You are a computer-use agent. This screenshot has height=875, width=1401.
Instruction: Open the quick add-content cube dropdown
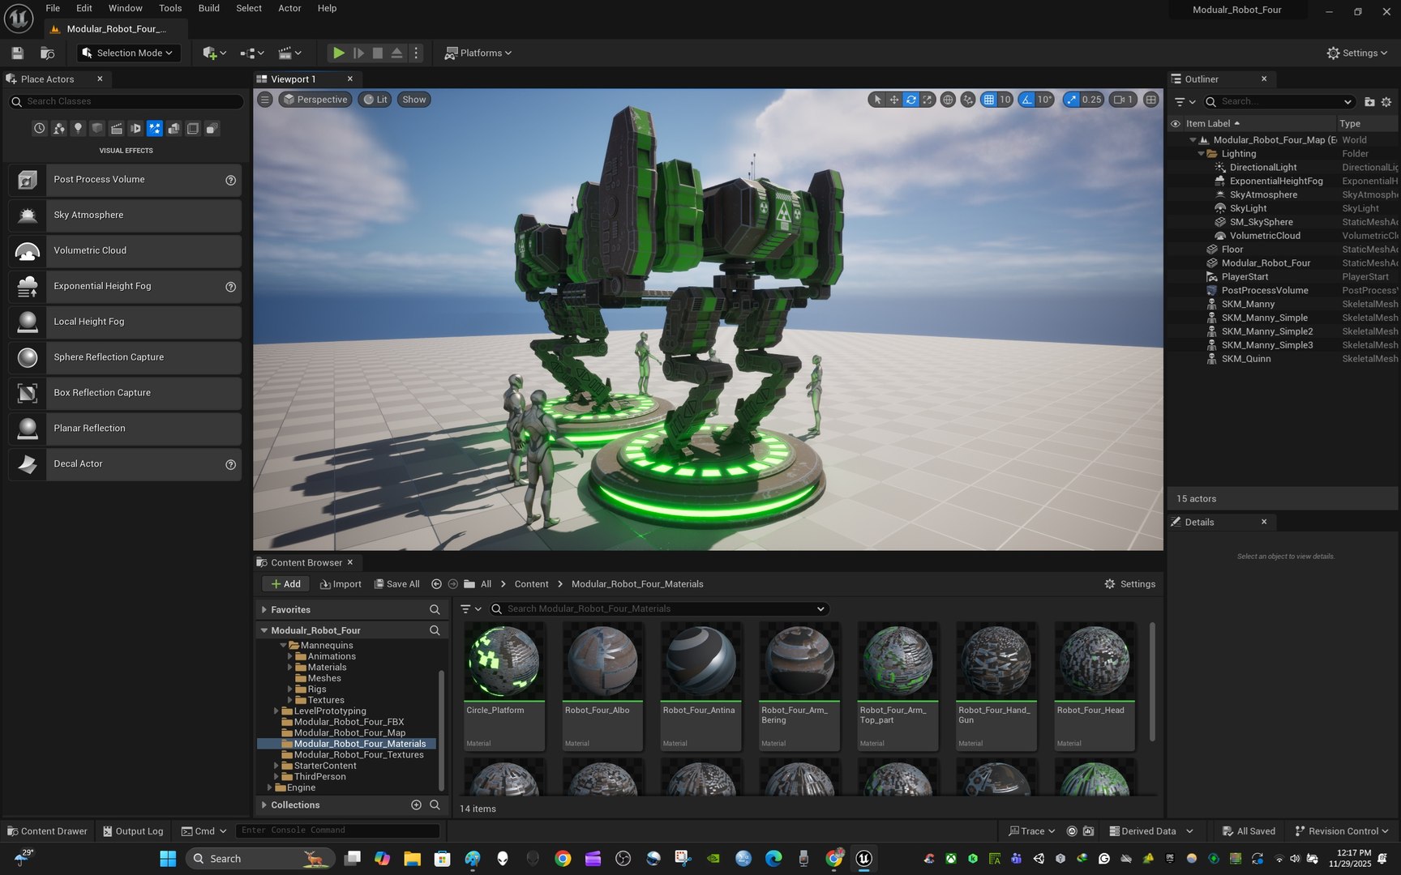click(x=214, y=53)
